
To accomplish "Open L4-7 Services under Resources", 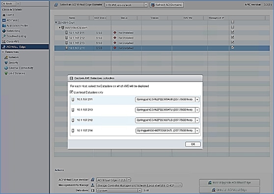I will click(x=17, y=73).
